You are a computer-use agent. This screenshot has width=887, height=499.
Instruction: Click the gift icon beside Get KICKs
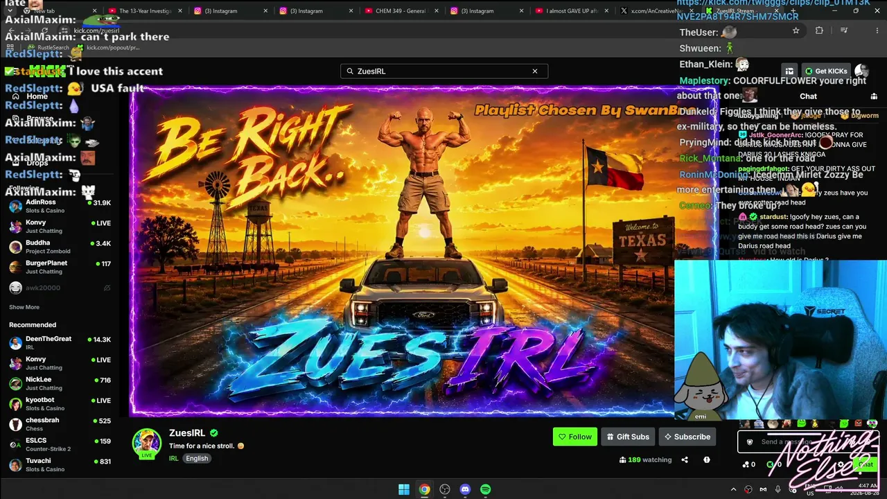(x=789, y=71)
